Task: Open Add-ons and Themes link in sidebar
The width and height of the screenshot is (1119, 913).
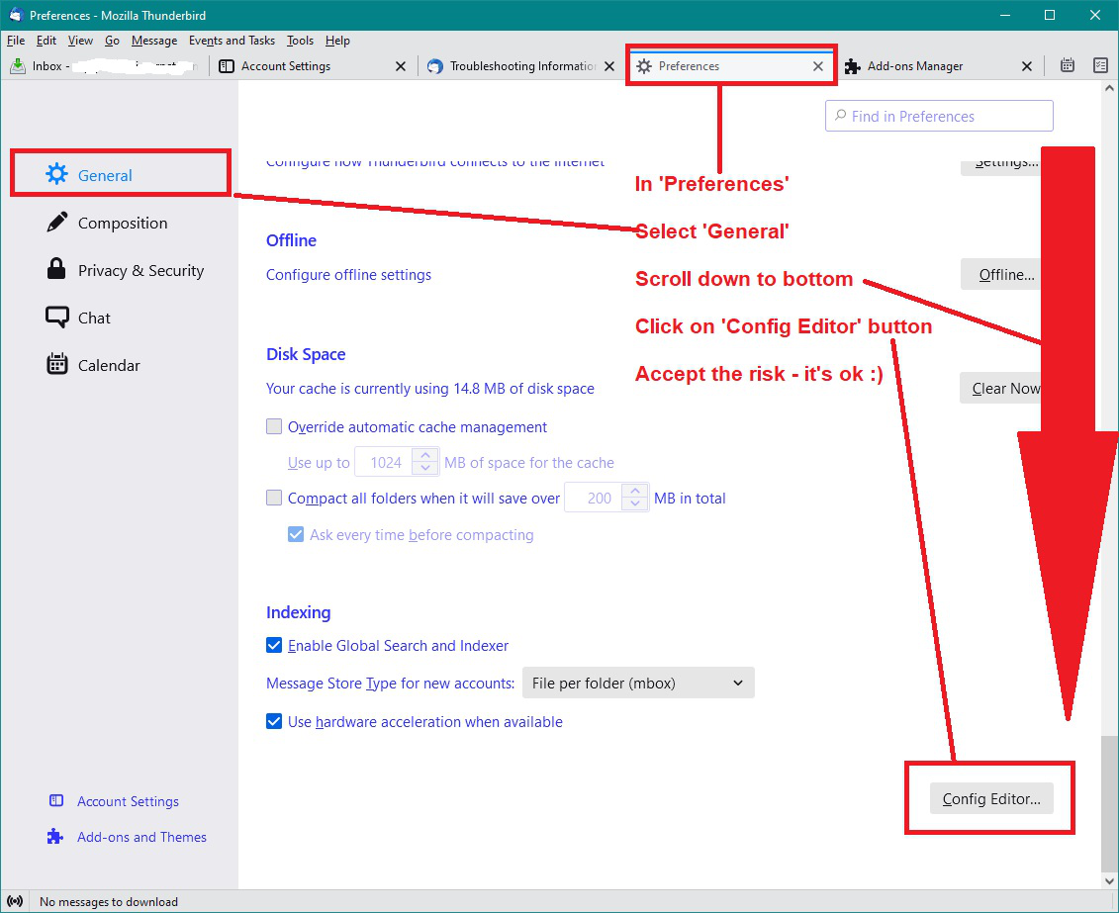Action: click(141, 837)
